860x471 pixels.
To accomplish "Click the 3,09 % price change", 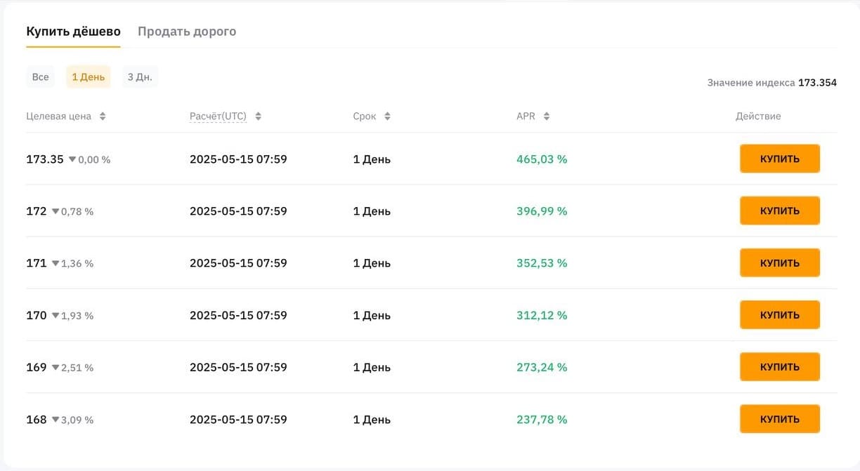I will click(x=77, y=420).
